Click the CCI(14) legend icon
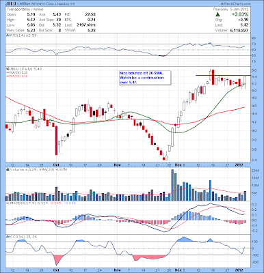Image resolution: width=264 pixels, height=273 pixels. pyautogui.click(x=8, y=237)
